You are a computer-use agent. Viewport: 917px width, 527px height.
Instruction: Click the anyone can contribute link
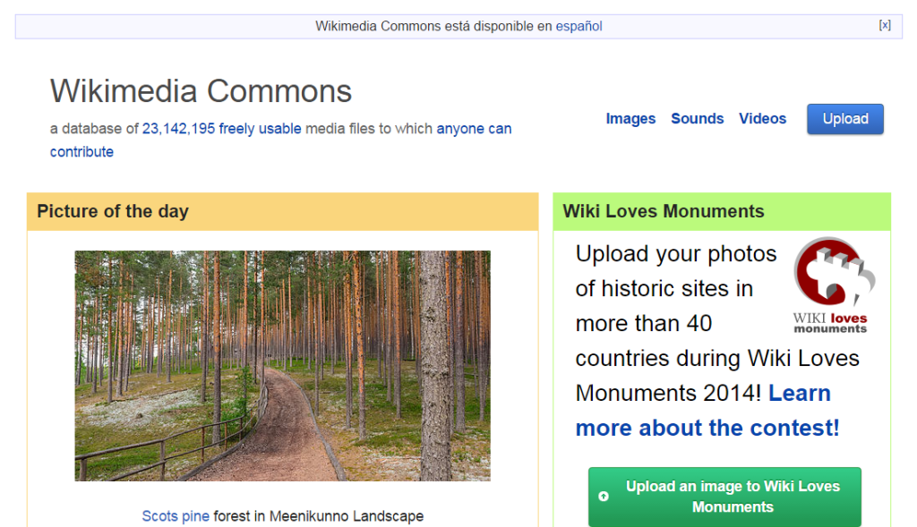471,128
